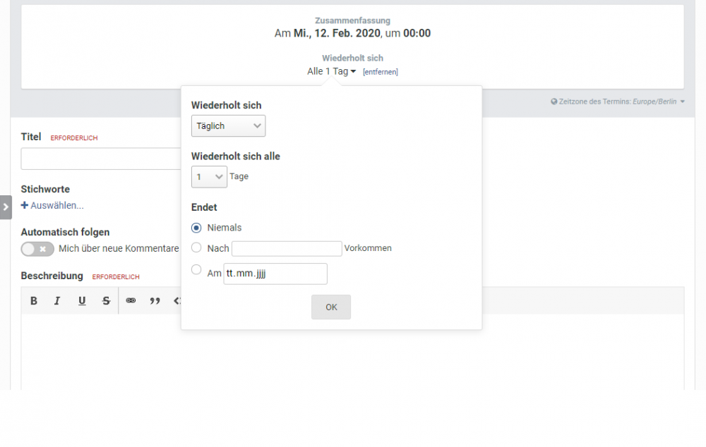Image resolution: width=706 pixels, height=447 pixels.
Task: Open the Alle 1 Tag recurrence menu
Action: 330,71
